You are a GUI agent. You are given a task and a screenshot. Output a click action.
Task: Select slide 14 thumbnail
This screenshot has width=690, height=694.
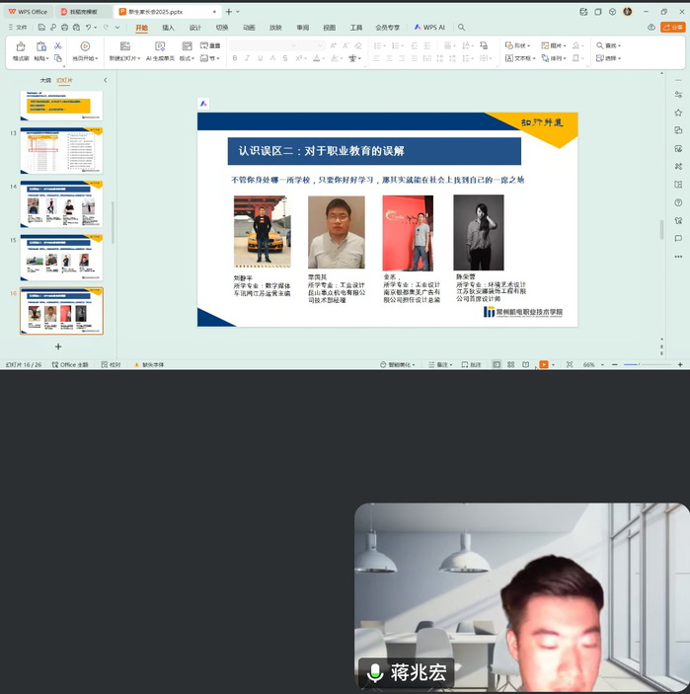pyautogui.click(x=61, y=203)
